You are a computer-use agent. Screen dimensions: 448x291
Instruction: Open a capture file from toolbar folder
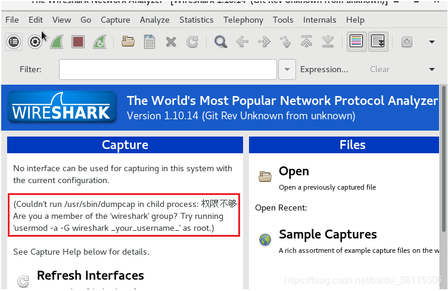coord(128,42)
